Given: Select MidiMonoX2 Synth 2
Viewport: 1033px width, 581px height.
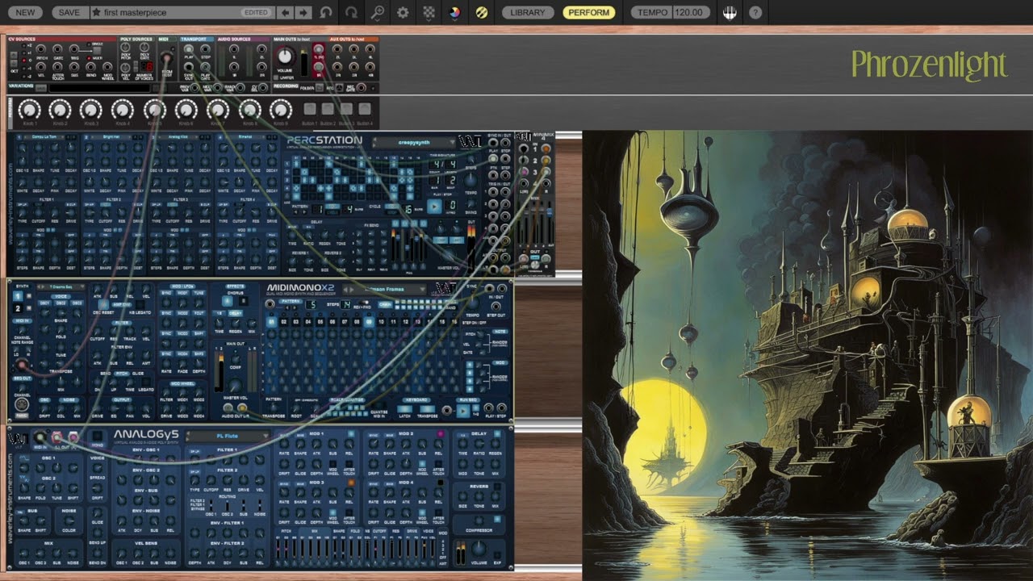Looking at the screenshot, I should 18,308.
